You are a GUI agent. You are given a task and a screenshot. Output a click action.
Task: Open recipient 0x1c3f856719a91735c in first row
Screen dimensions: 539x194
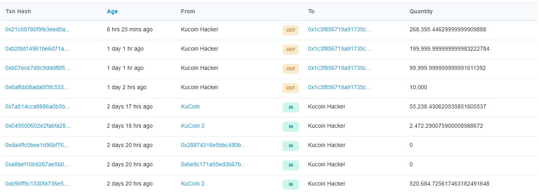[340, 29]
